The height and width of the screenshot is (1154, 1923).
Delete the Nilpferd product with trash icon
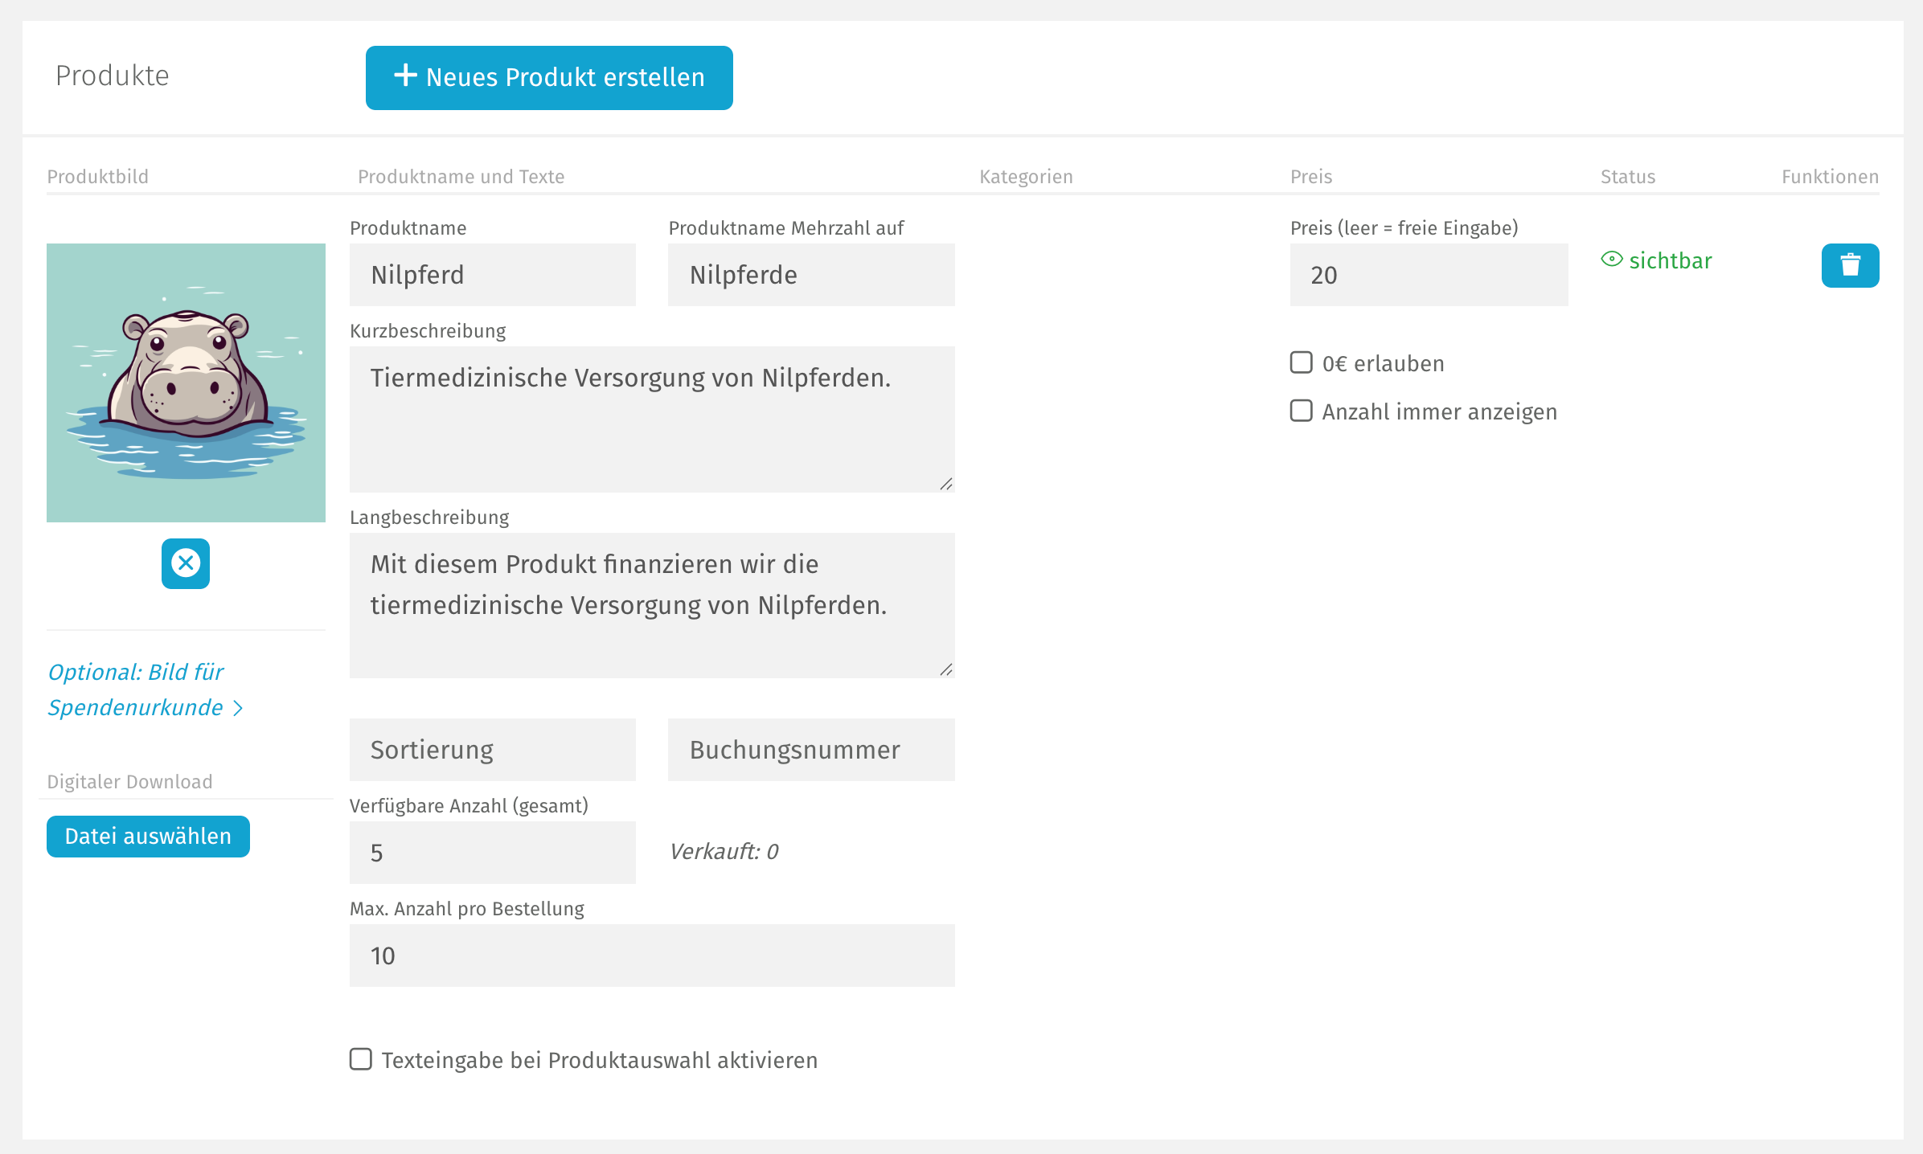coord(1850,265)
